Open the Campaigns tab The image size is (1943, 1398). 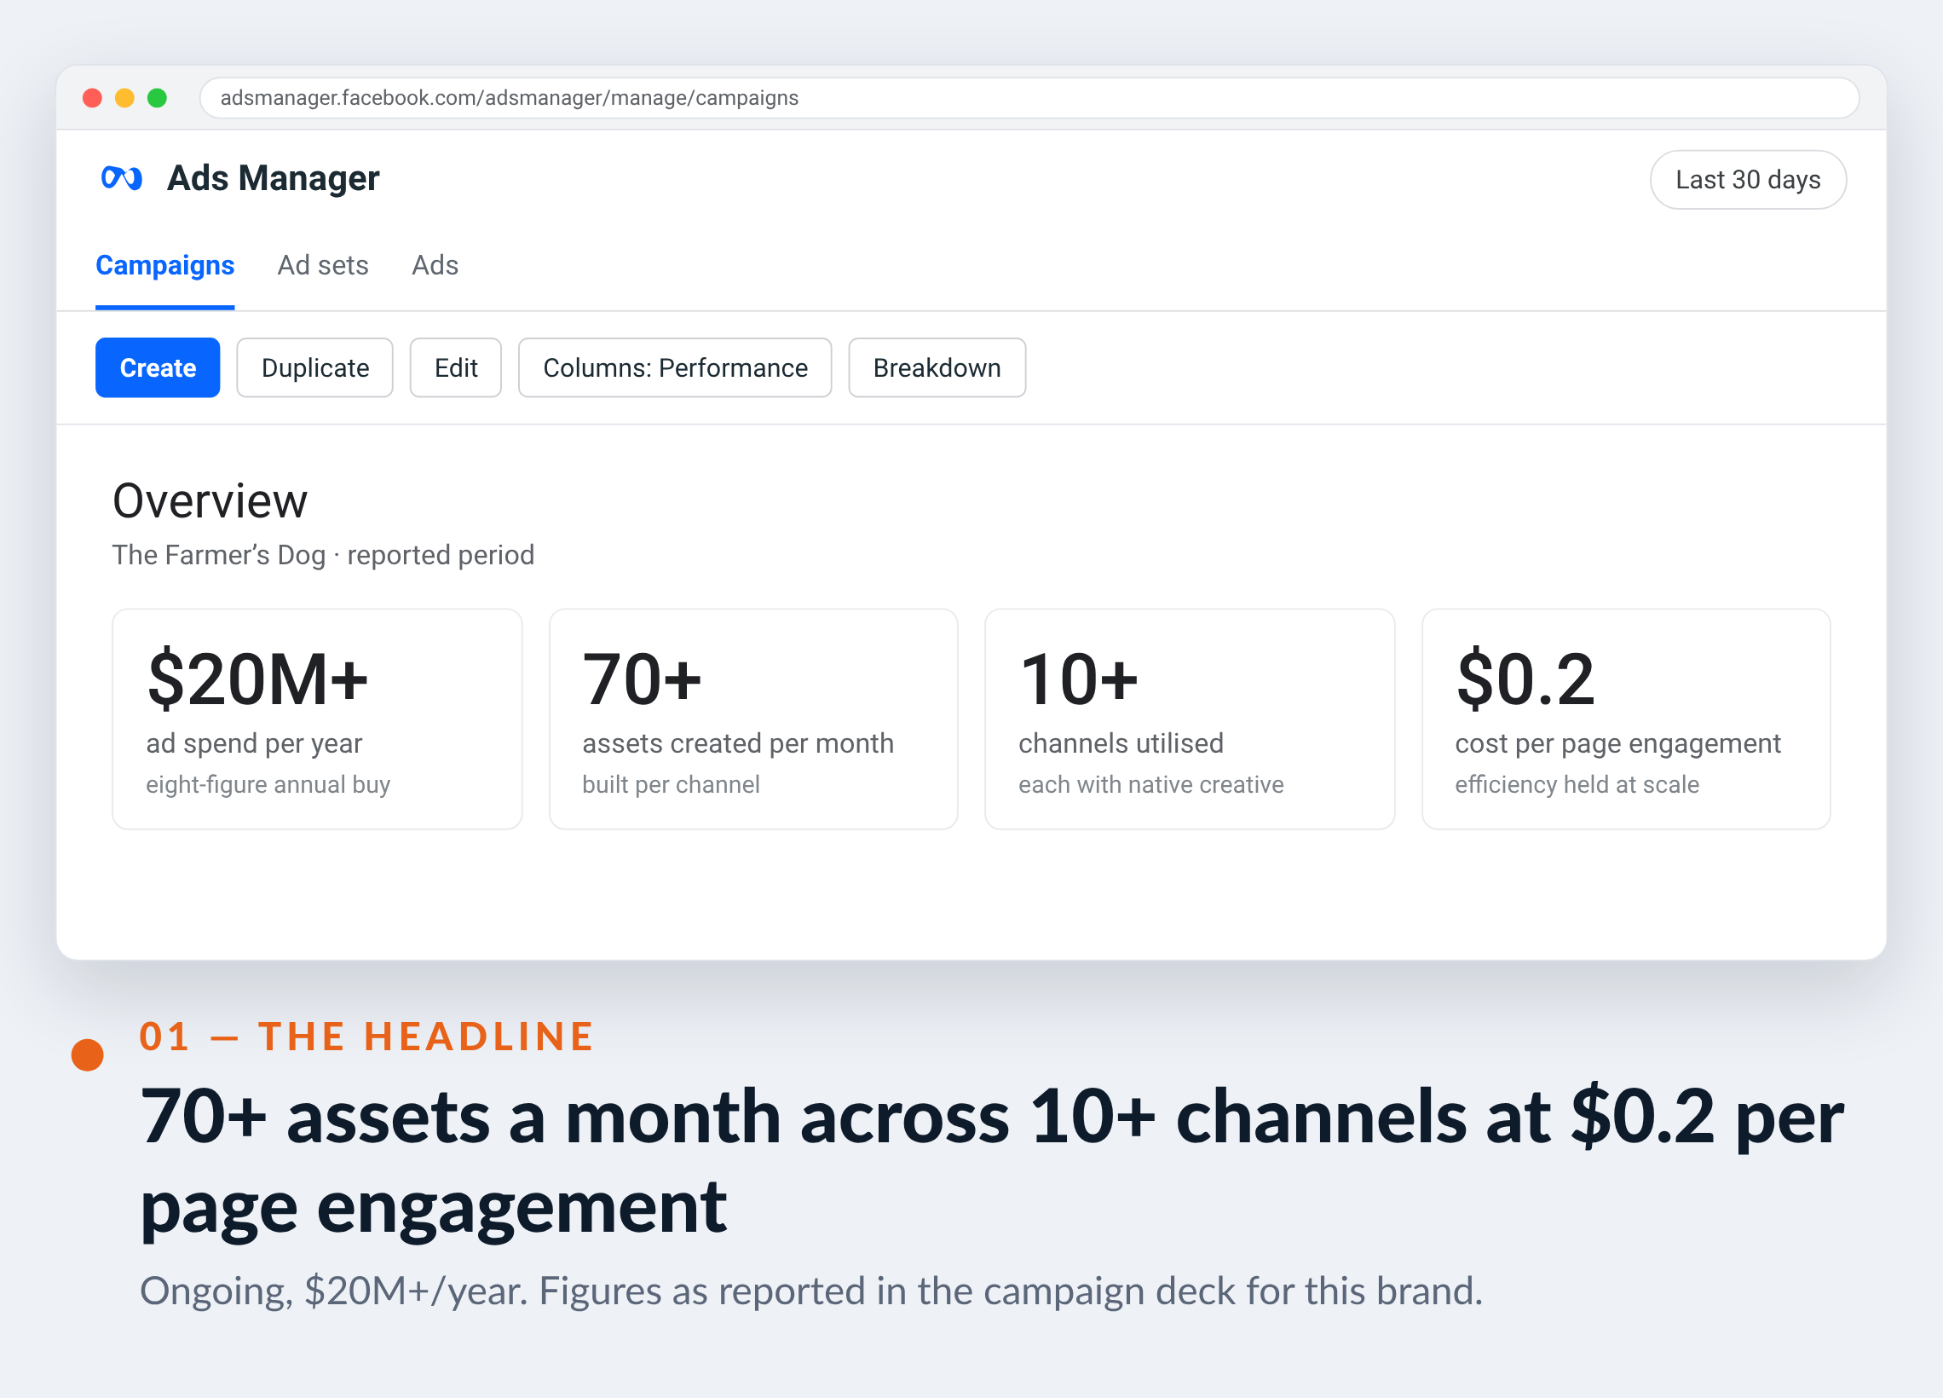(164, 266)
